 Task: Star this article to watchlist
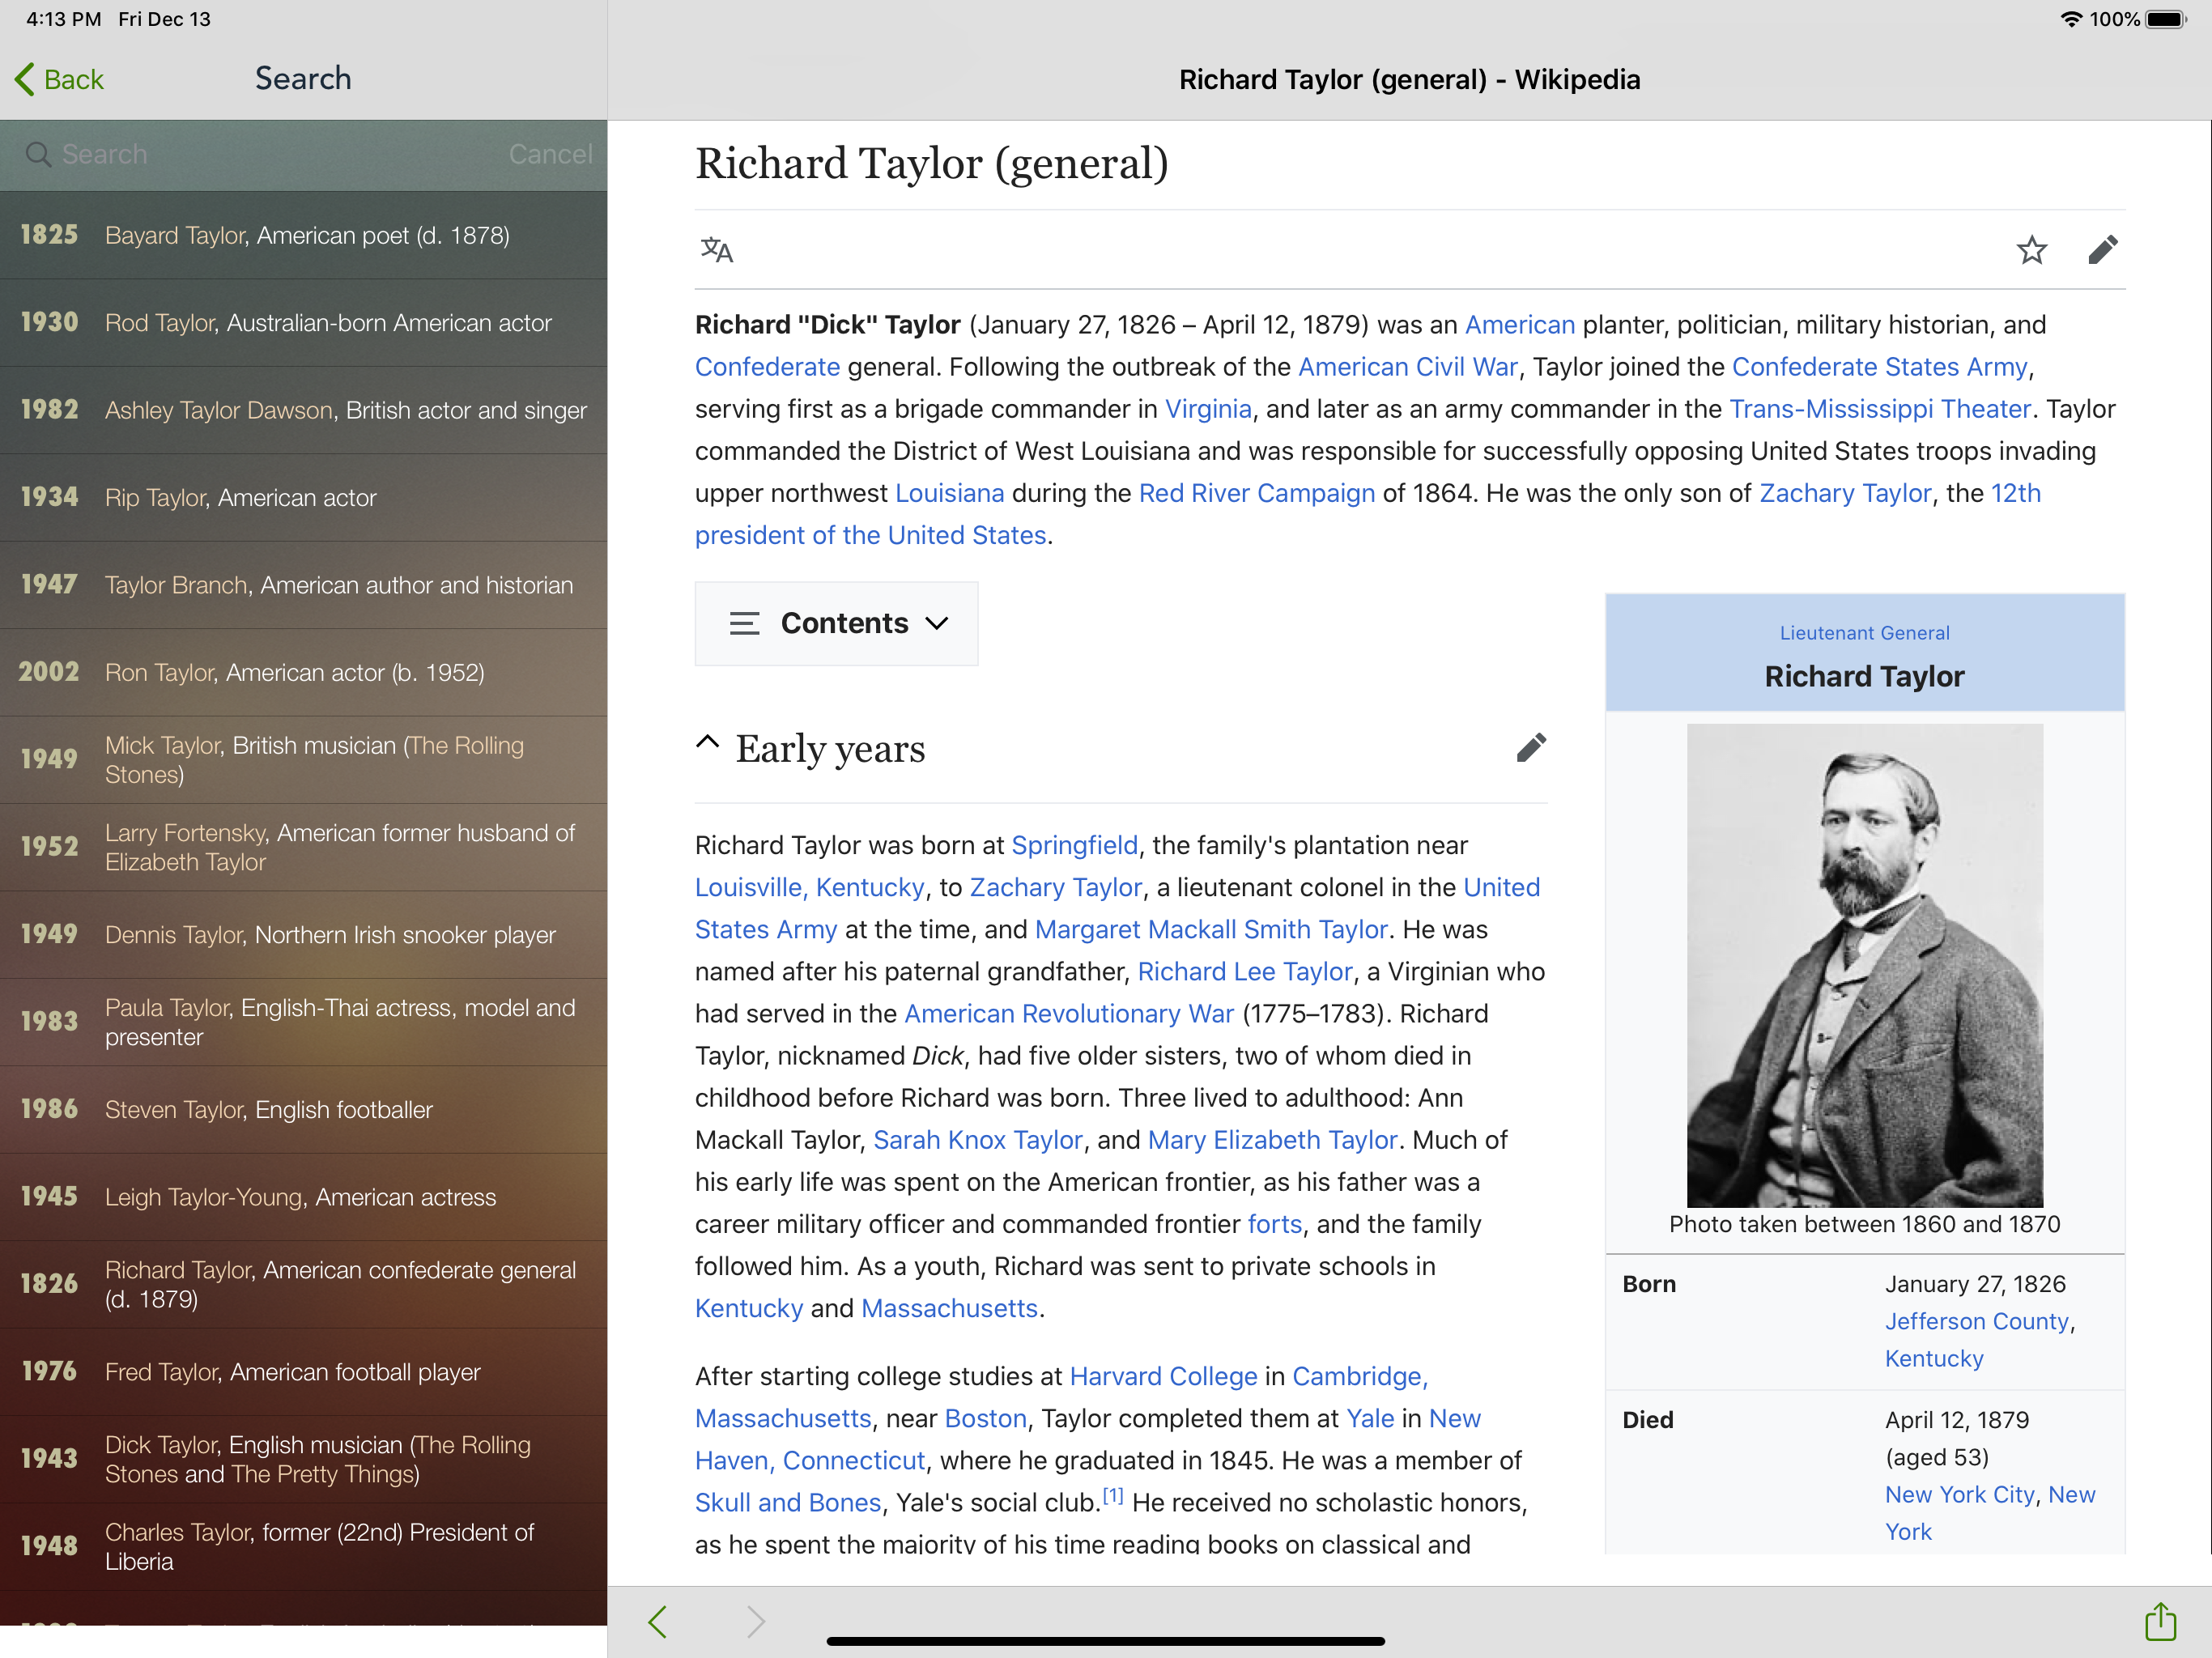click(2031, 249)
